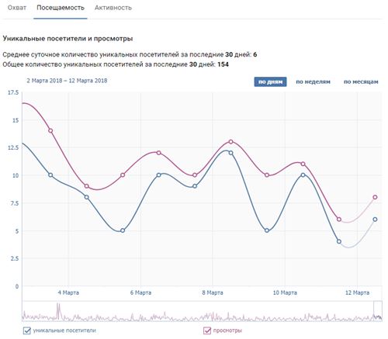Click the range selector handle in mini timeline
388x339 pixels.
coord(378,311)
